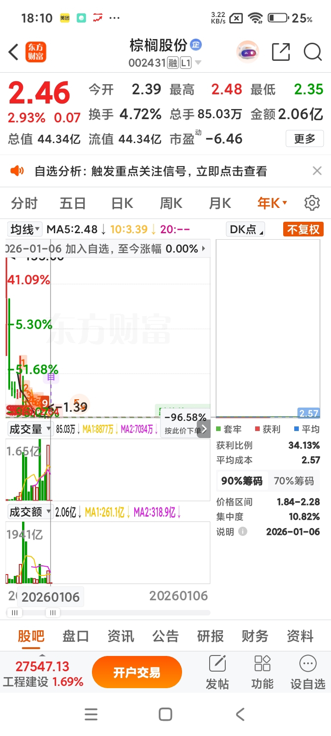Tap the 融 margin badge

pos(173,63)
